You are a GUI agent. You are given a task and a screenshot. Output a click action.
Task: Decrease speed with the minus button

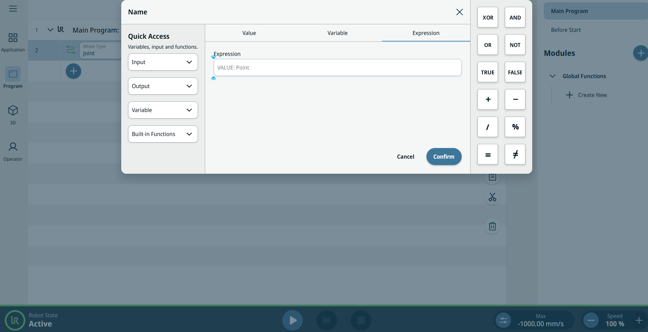(x=591, y=320)
